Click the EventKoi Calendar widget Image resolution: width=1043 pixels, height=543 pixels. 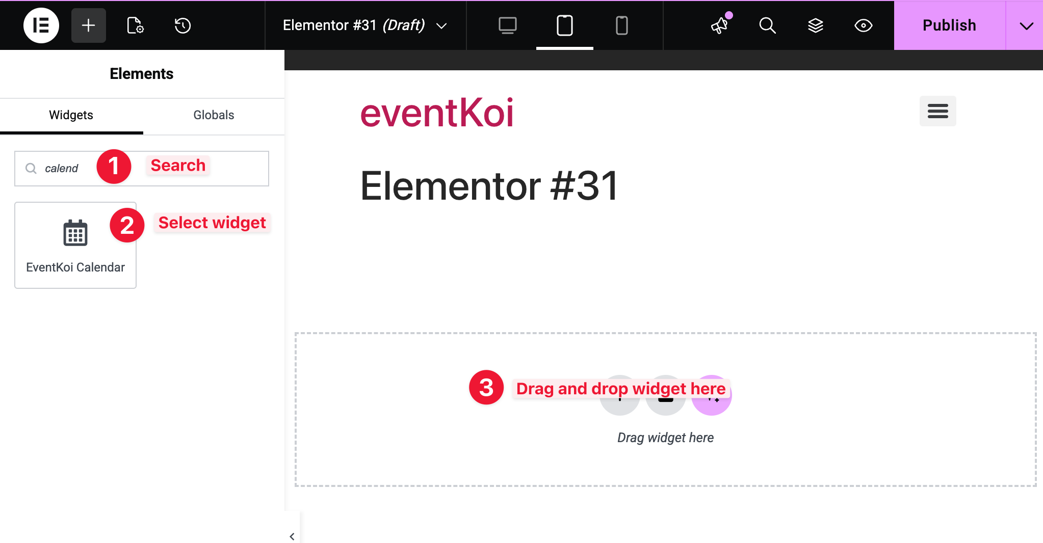(x=75, y=246)
